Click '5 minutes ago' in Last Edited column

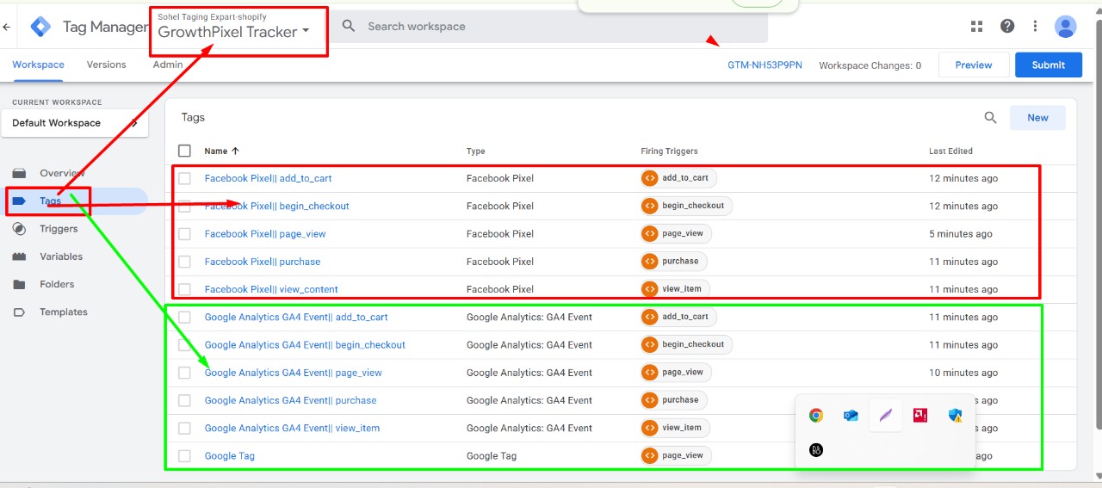coord(961,233)
